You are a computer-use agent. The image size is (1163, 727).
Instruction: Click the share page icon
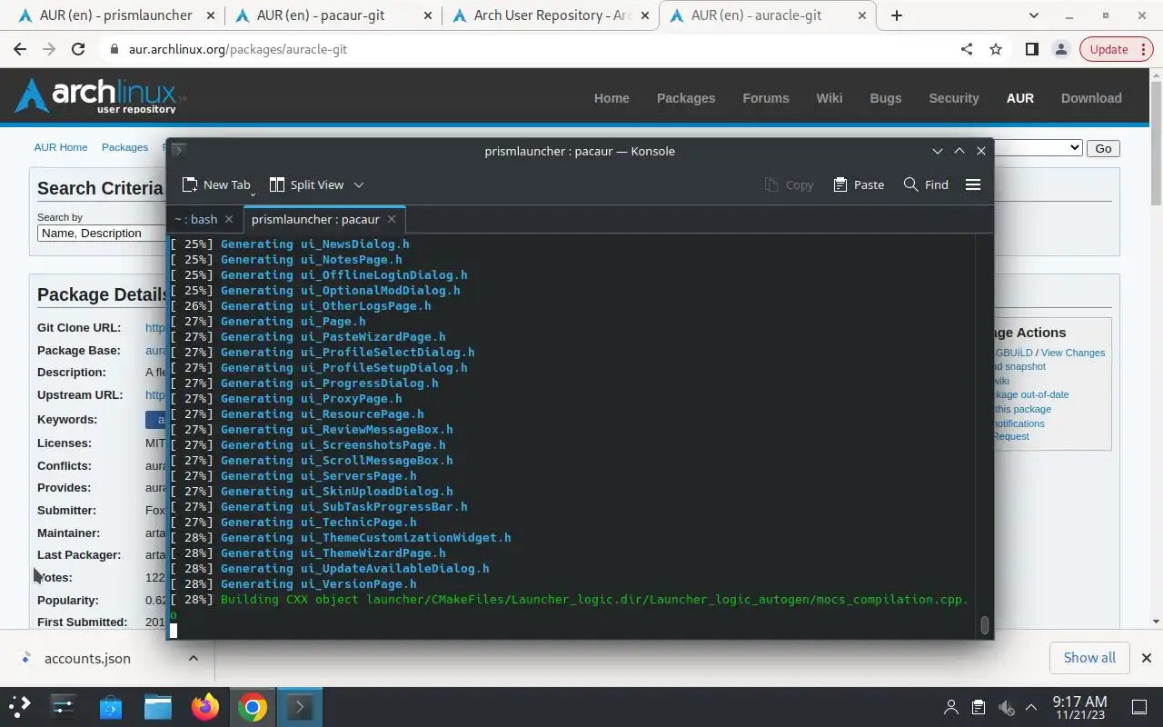coord(967,49)
